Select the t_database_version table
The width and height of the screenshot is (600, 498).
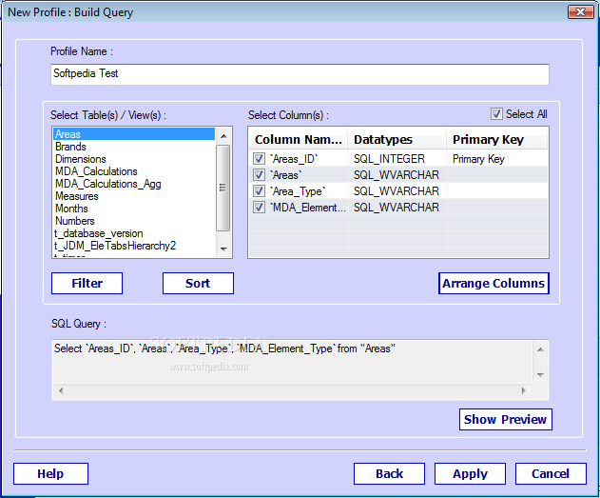[134, 233]
